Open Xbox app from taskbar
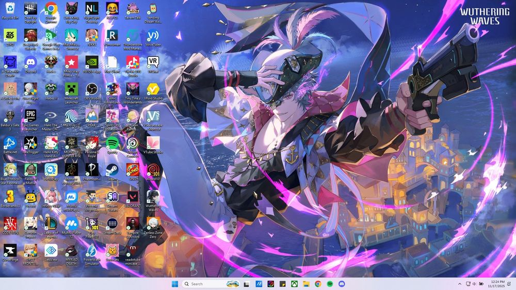 tap(294, 284)
